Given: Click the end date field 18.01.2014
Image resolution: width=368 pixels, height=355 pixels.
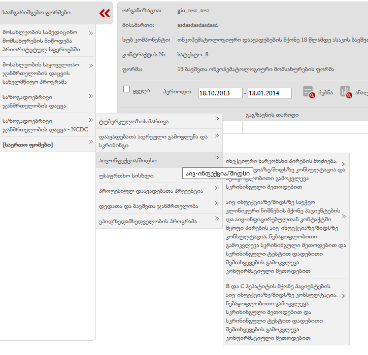Looking at the screenshot, I should tap(270, 93).
